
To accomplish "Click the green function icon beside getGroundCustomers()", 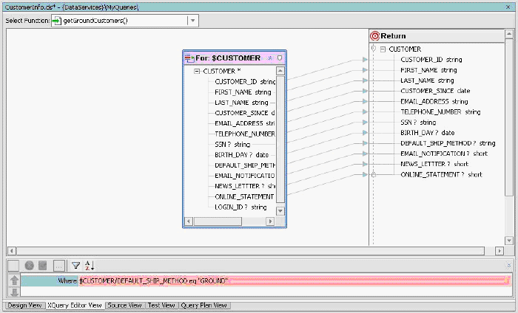I will click(57, 21).
